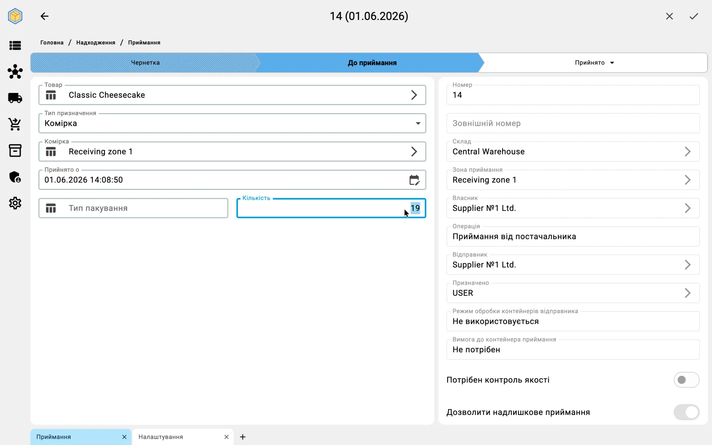Click the Операція field
Viewport: 712px width, 445px height.
573,237
